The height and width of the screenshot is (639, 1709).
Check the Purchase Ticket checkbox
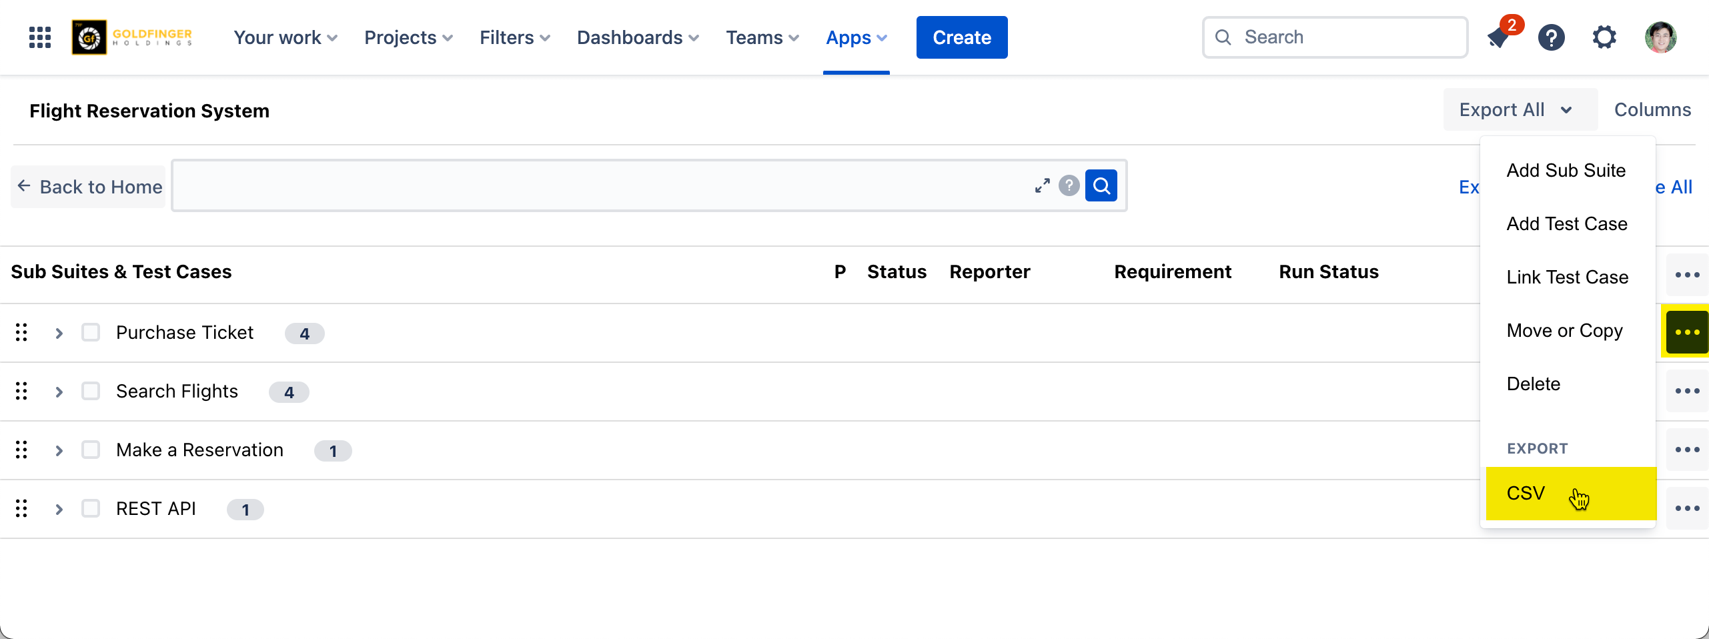[91, 332]
